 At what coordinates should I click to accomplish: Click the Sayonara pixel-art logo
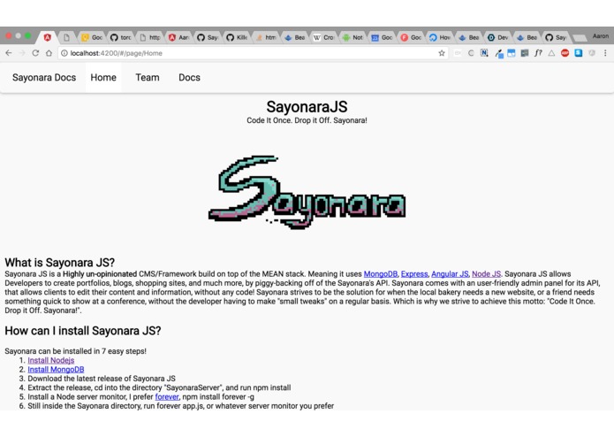(307, 192)
